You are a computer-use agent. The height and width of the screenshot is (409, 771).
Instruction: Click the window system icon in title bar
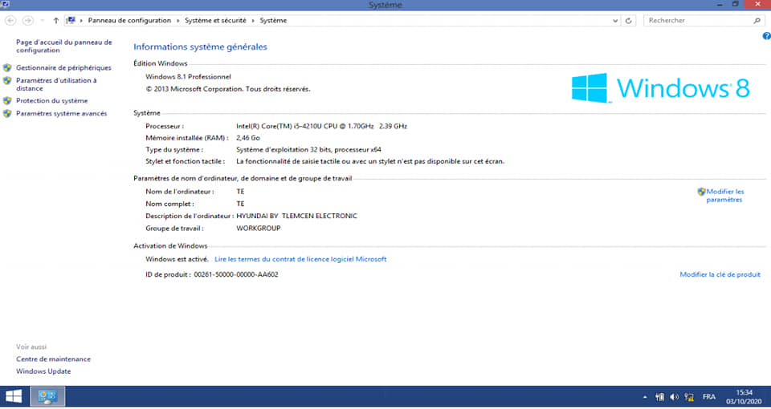[5, 5]
